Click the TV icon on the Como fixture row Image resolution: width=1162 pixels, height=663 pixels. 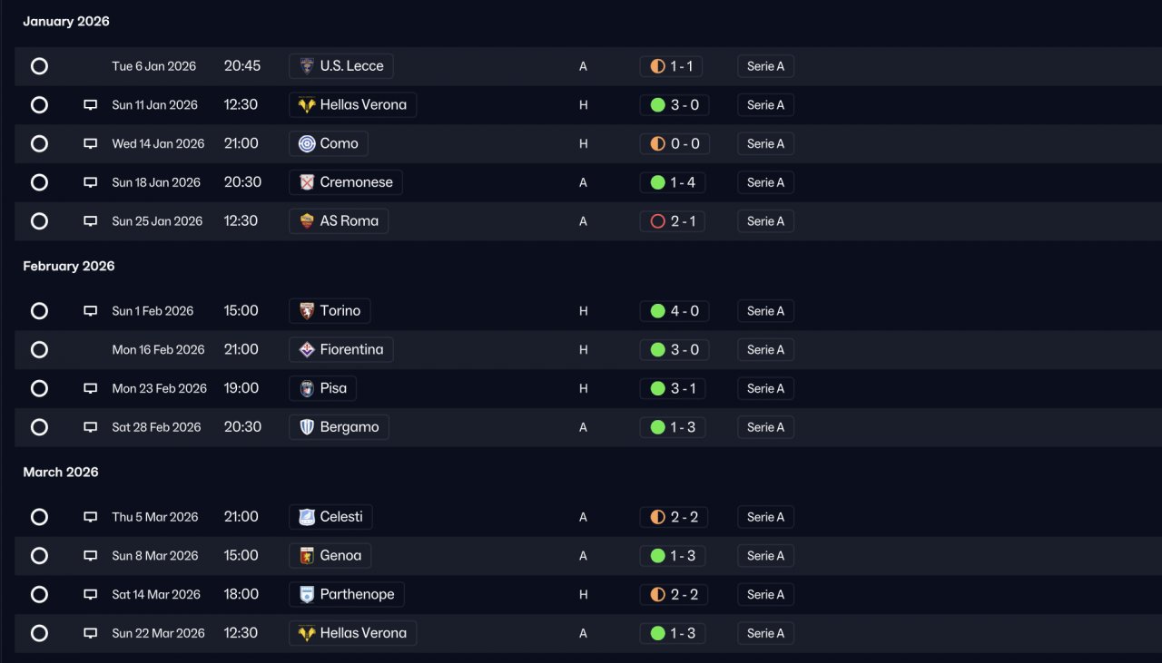(x=90, y=144)
